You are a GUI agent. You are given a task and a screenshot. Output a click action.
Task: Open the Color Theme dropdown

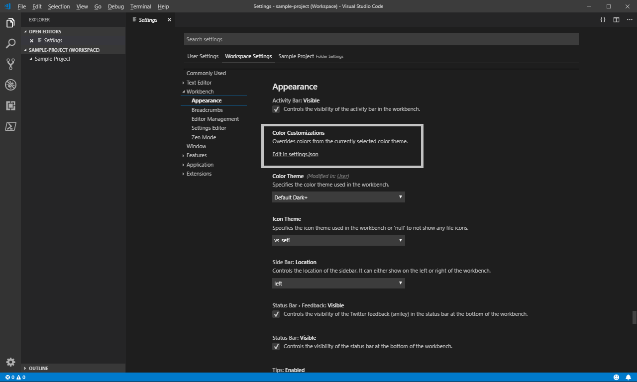click(338, 197)
